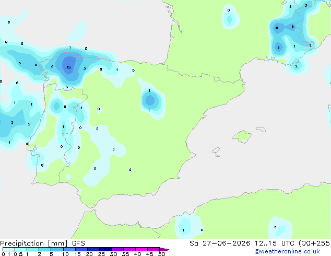
Task: Click the 'Sa 27-06-2026 12..15 UTC' date label
Action: pos(242,243)
